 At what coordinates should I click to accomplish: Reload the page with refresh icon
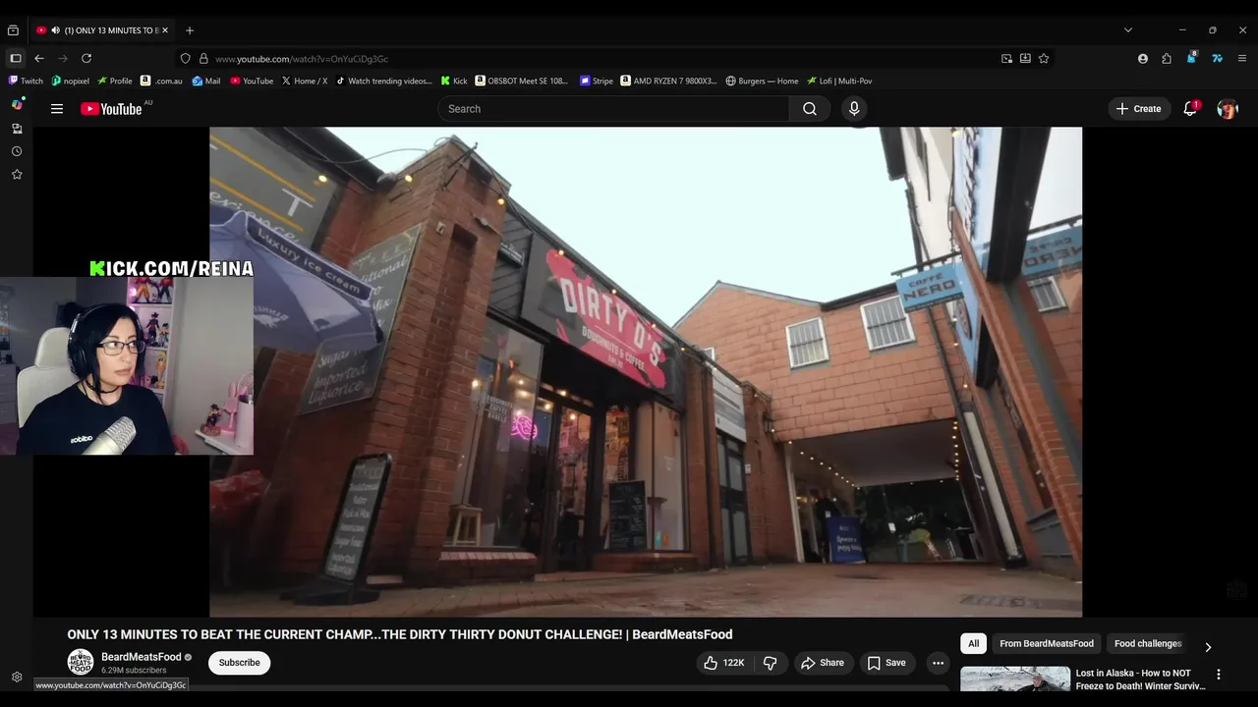[x=86, y=59]
